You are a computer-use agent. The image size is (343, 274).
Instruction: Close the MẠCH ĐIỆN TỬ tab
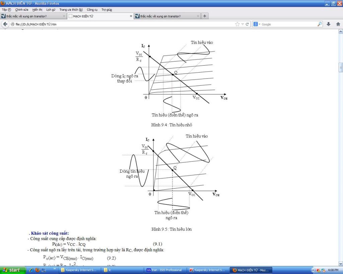131,16
